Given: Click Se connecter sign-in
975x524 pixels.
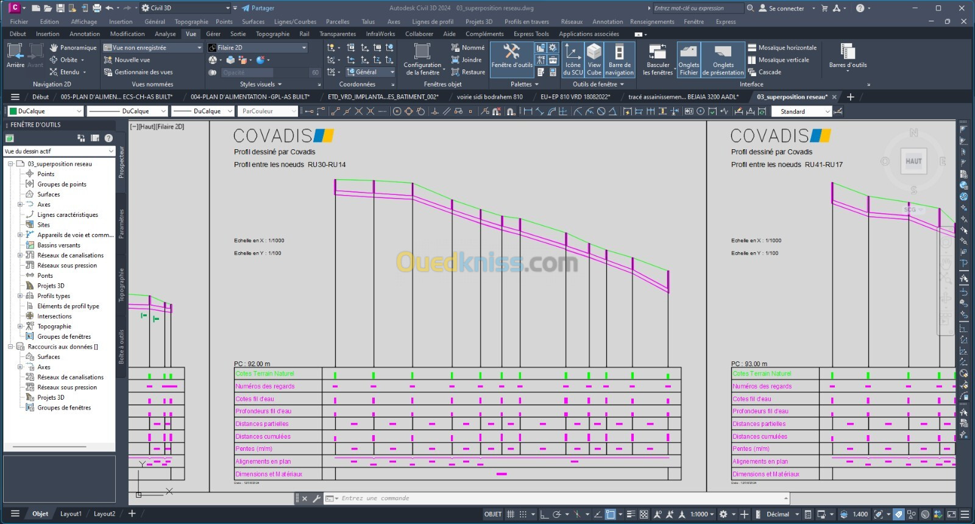Looking at the screenshot, I should 782,9.
